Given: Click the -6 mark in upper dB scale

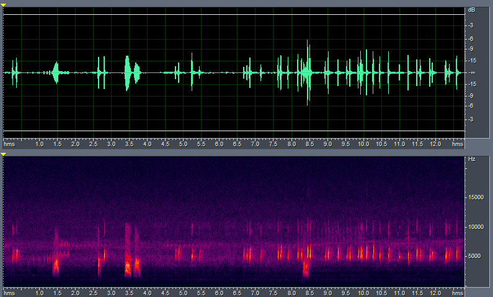Looking at the screenshot, I should point(471,39).
